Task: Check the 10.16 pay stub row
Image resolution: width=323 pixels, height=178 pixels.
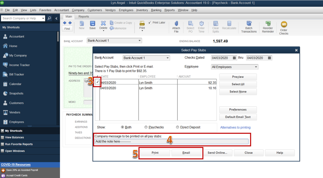Action: tap(97, 88)
